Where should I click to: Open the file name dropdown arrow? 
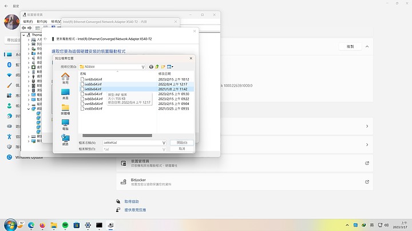click(x=164, y=143)
